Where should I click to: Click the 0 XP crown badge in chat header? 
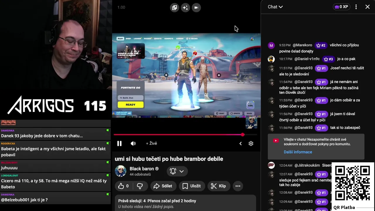coord(342,7)
